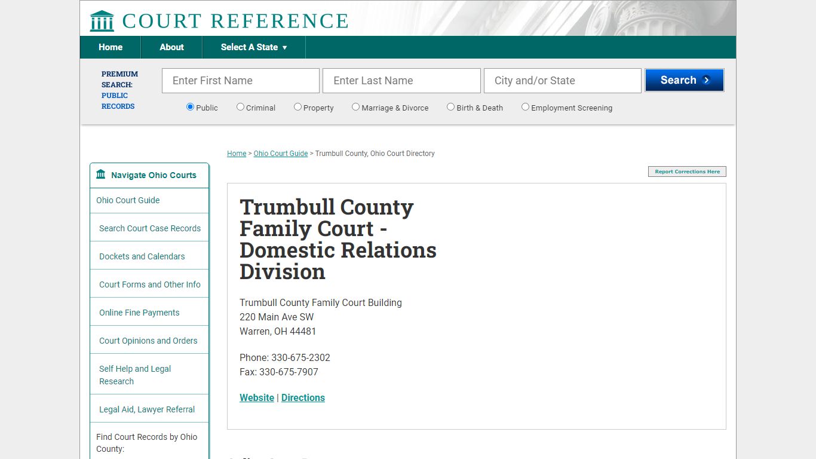Click the Trumbull County Family Court heading
Viewport: 816px width, 459px height.
338,239
